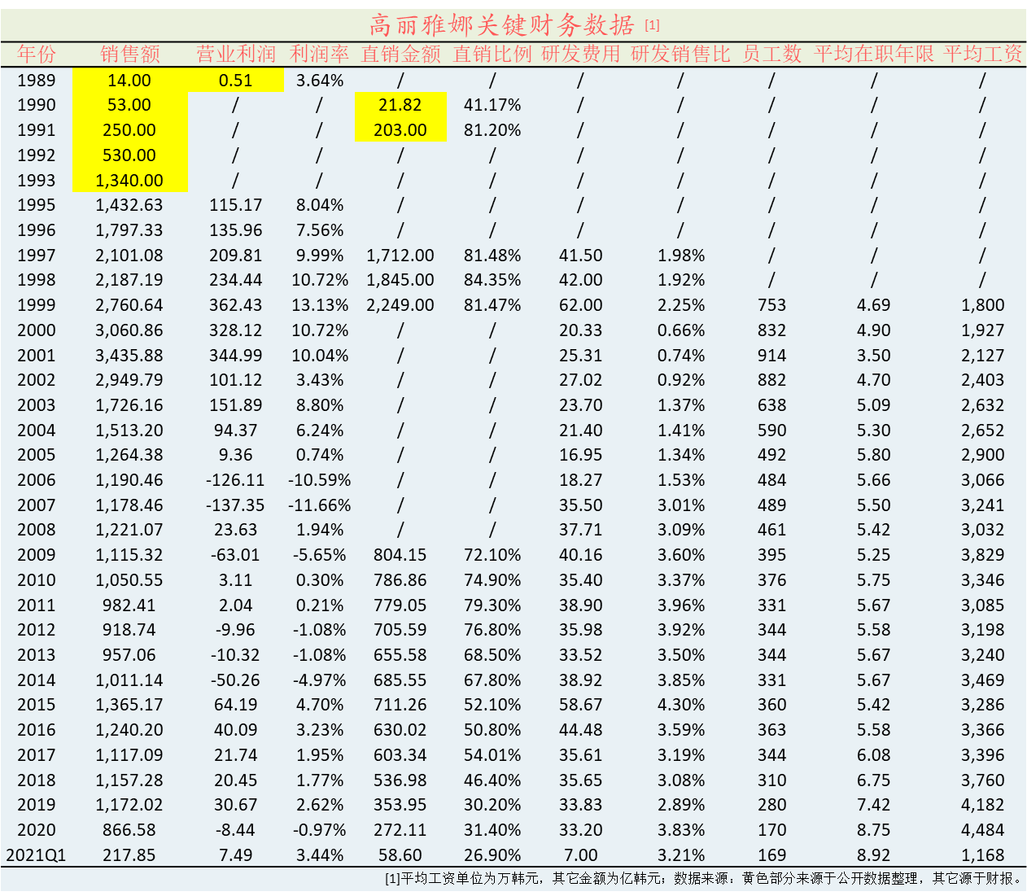The height and width of the screenshot is (896, 1027).
Task: Select the 1999 employee count "753"
Action: pyautogui.click(x=771, y=305)
